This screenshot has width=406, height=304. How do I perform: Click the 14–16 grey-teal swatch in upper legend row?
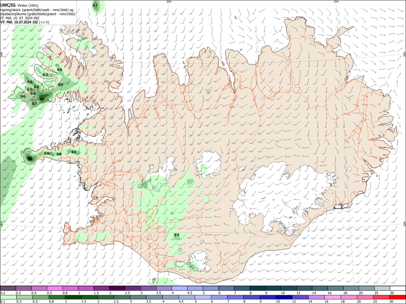click(320, 288)
